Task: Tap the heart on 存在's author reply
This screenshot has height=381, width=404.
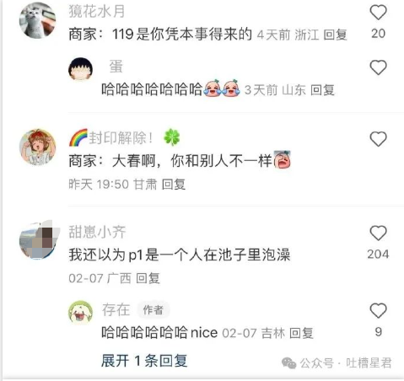Action: [x=378, y=310]
